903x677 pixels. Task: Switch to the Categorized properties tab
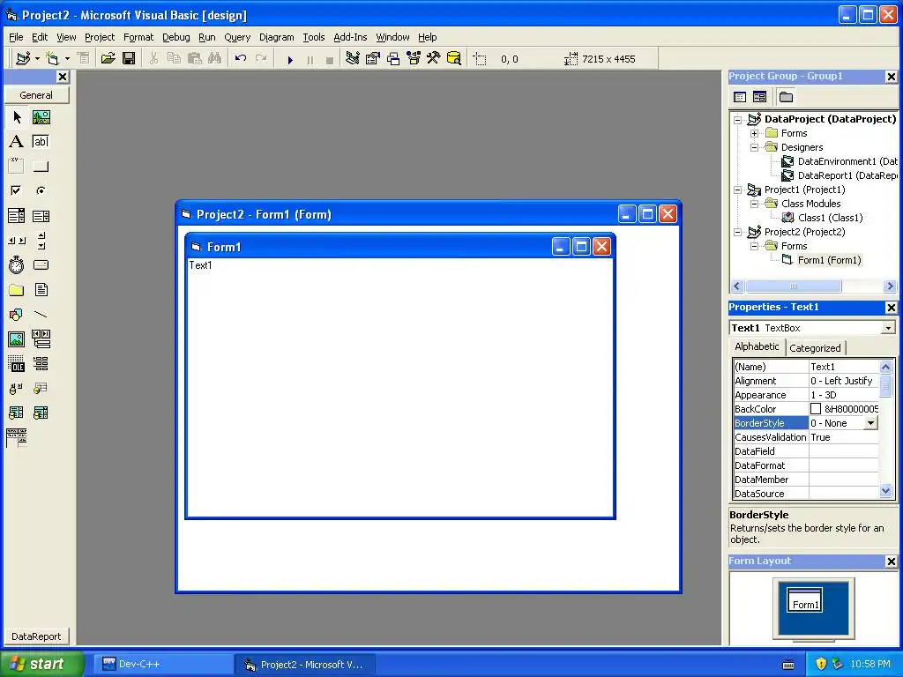(814, 347)
